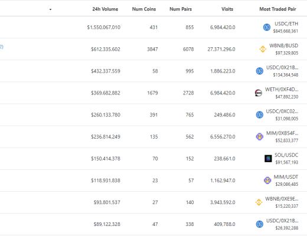Click the 1679 coins value
The height and width of the screenshot is (236, 307).
pos(152,93)
